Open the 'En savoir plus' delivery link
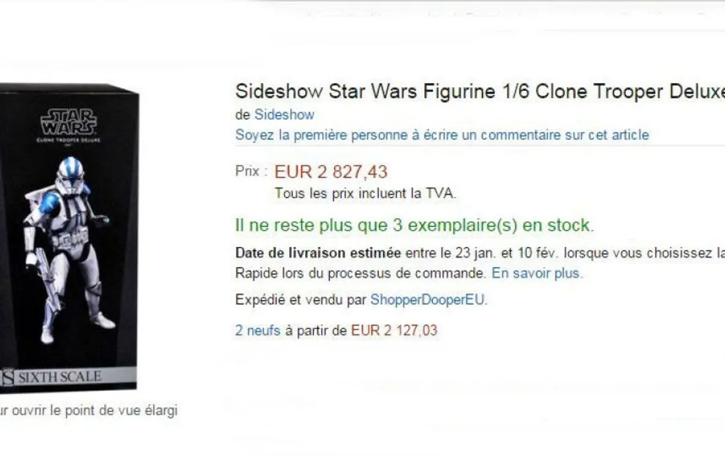Viewport: 725px width, 456px height. [537, 273]
